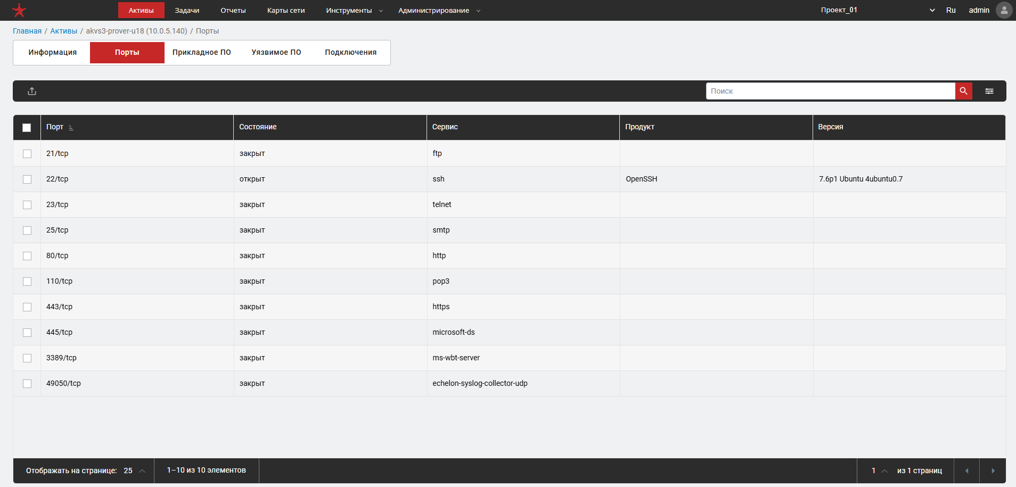Click the red search magnifier button
Image resolution: width=1016 pixels, height=487 pixels.
[x=963, y=91]
